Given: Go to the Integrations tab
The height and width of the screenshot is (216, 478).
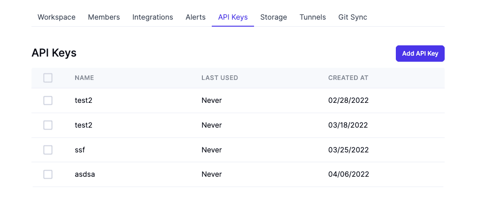Looking at the screenshot, I should point(153,17).
